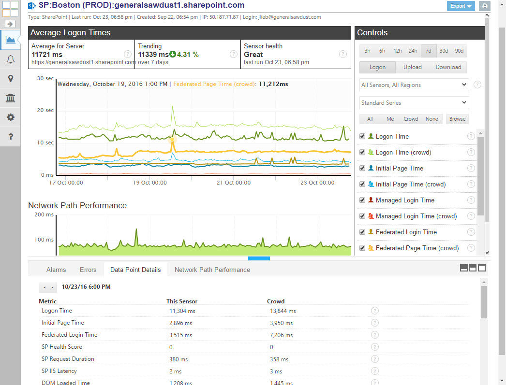The height and width of the screenshot is (385, 506).
Task: Click help icon in SP Request Duration row
Action: (x=374, y=359)
